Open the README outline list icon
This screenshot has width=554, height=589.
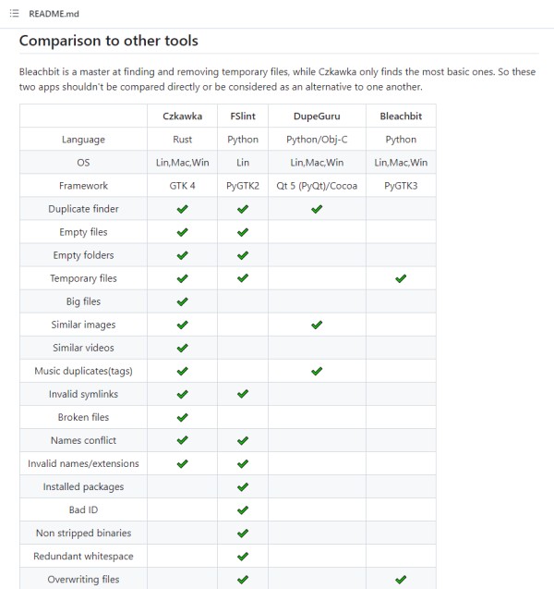[14, 14]
